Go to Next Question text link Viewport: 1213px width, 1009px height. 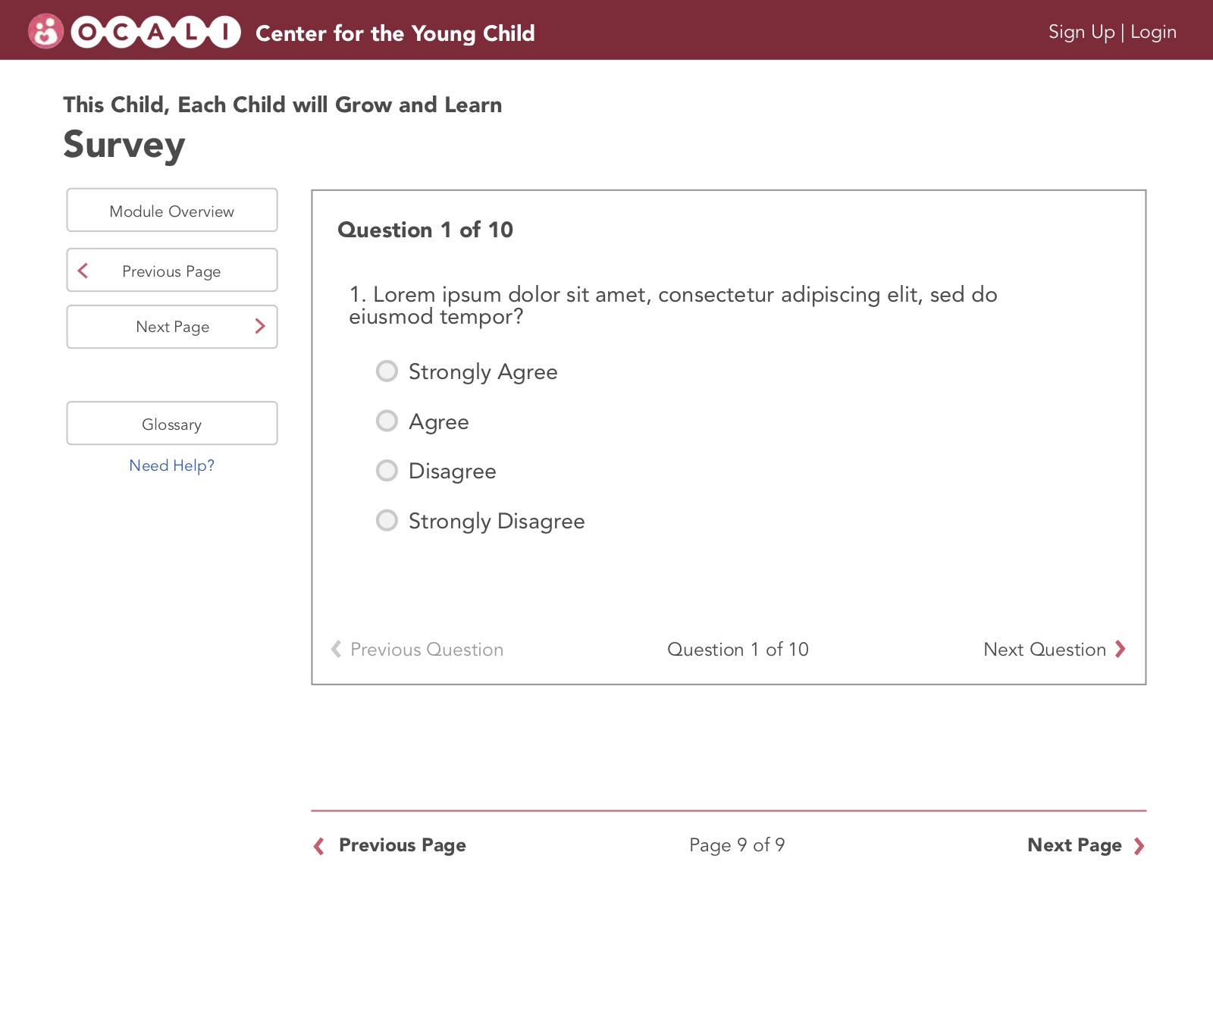1044,650
